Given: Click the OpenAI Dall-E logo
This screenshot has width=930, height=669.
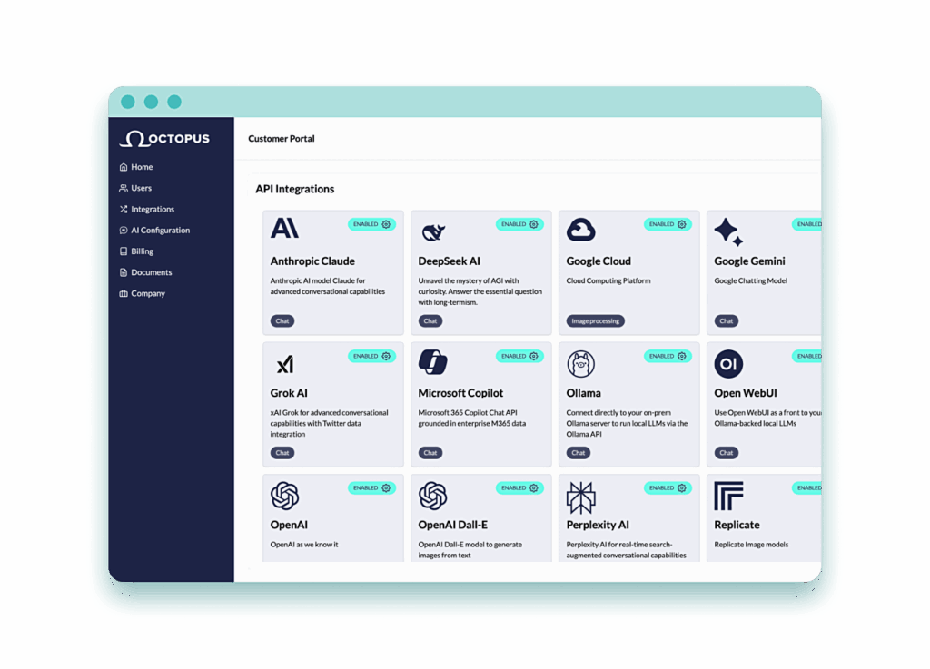Looking at the screenshot, I should click(x=433, y=496).
